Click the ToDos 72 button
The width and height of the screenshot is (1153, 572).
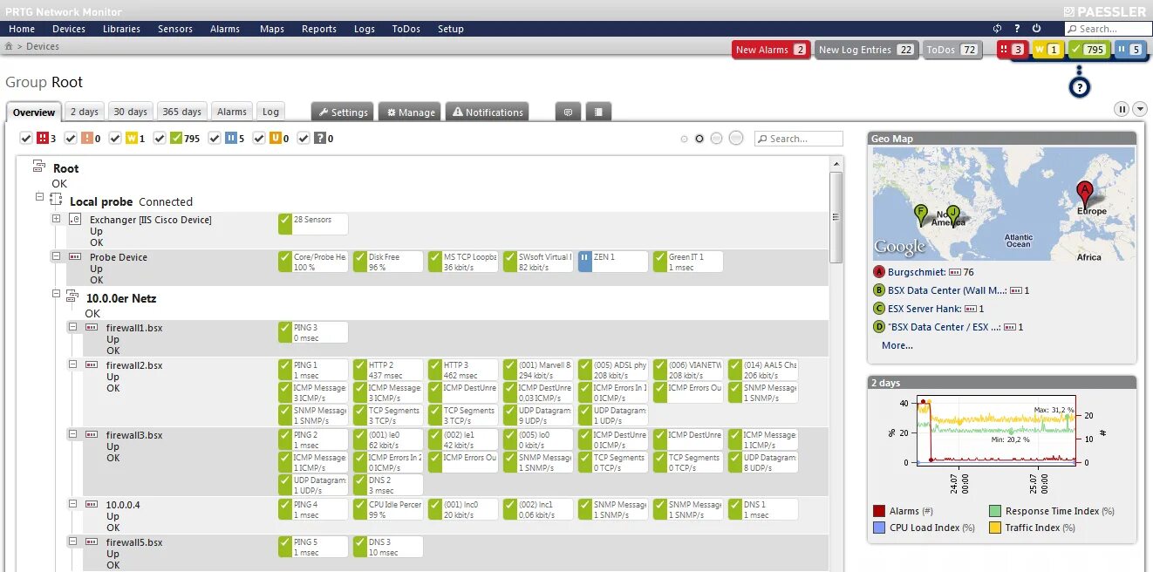coord(952,50)
